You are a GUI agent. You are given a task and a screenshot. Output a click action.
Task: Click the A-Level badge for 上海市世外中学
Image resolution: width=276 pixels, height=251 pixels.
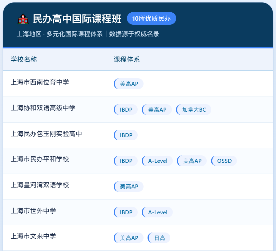click(157, 212)
